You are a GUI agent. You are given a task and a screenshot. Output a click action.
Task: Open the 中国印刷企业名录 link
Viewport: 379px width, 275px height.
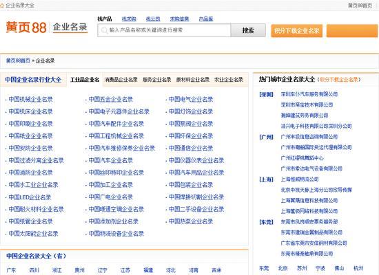(30, 124)
